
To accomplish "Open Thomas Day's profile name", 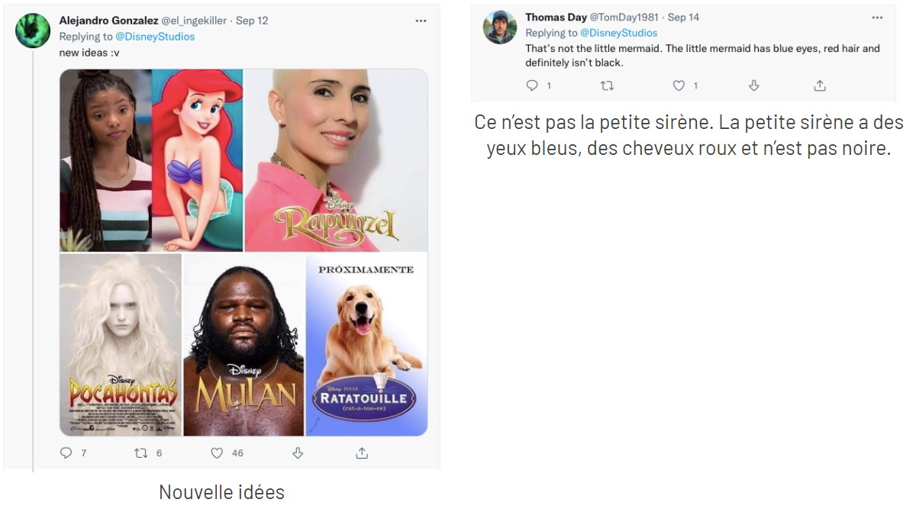I will click(556, 17).
